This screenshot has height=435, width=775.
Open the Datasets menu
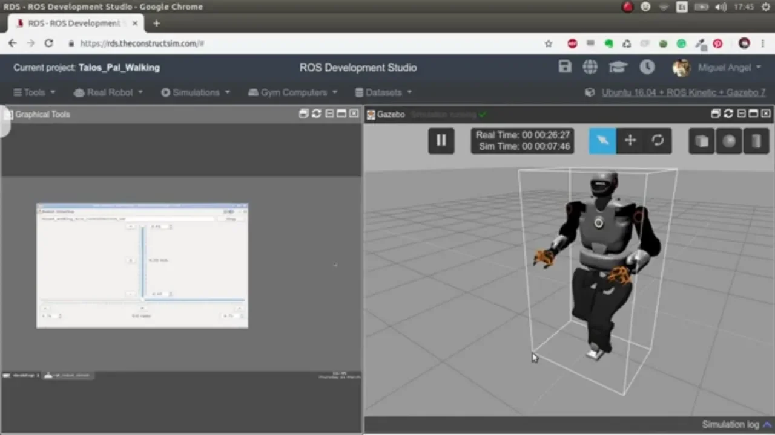[x=383, y=92]
